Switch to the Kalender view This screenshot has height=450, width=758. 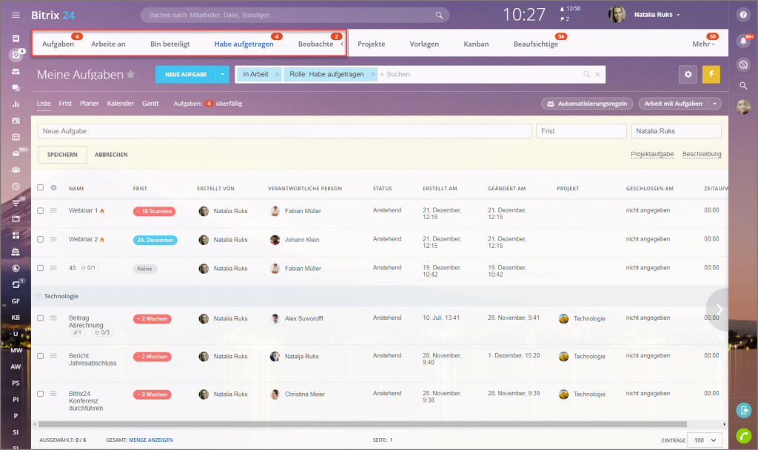point(121,104)
